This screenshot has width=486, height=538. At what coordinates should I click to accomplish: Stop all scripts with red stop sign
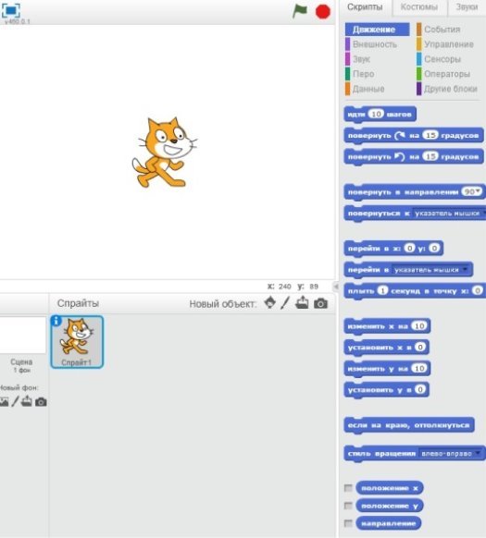click(x=323, y=11)
